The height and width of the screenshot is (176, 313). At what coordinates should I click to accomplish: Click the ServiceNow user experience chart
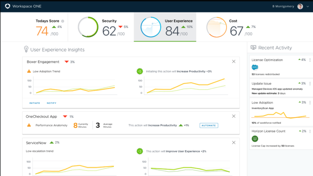[x=187, y=167]
